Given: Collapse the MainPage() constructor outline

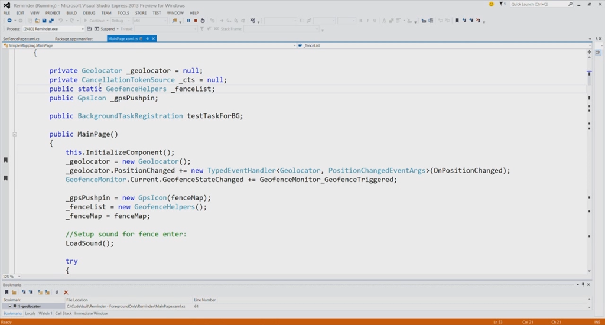Looking at the screenshot, I should click(x=14, y=134).
